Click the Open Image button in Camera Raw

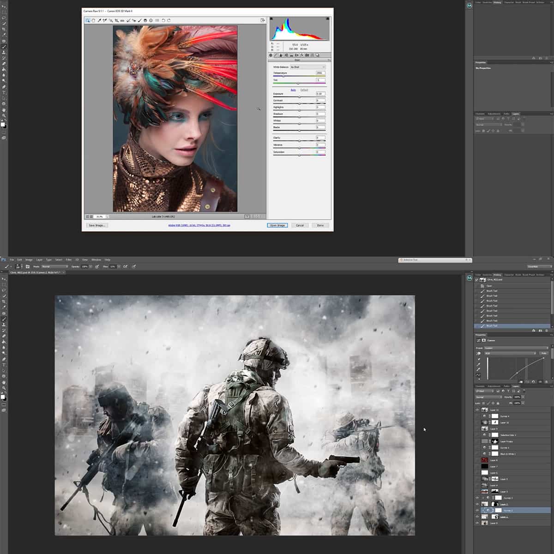click(277, 225)
